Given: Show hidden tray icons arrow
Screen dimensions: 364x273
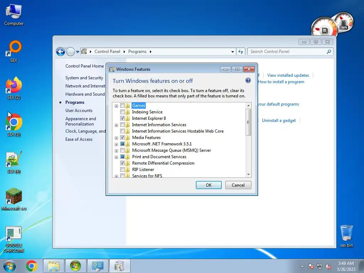Looking at the screenshot, I should (x=302, y=267).
